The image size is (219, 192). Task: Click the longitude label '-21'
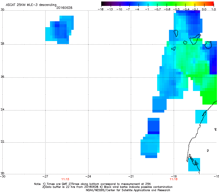(131, 176)
